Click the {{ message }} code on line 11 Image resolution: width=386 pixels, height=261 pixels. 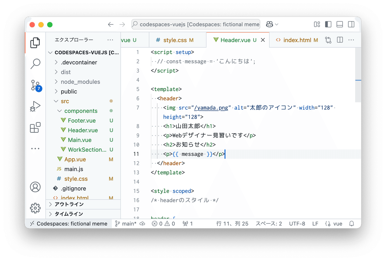[x=192, y=154]
